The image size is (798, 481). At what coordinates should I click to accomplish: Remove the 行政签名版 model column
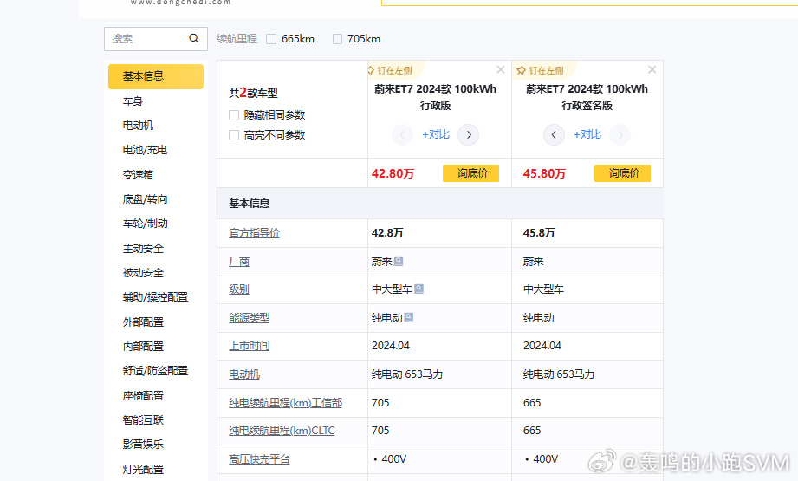(x=652, y=69)
